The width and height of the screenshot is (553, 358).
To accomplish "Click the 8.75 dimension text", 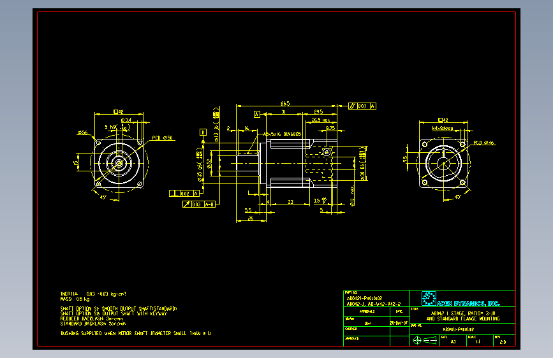I will (330, 128).
